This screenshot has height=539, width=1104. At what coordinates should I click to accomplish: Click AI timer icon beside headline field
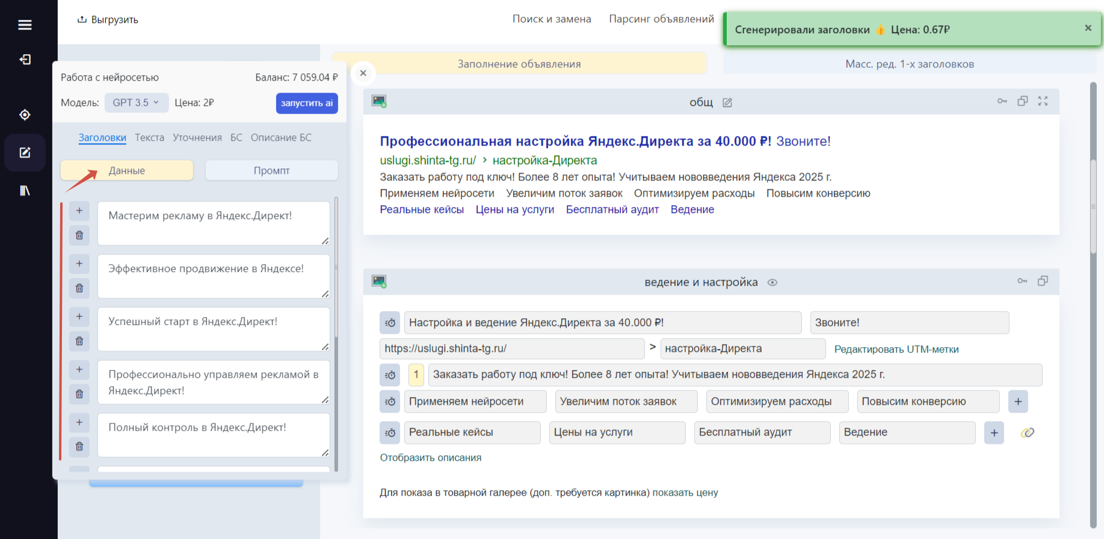coord(390,323)
